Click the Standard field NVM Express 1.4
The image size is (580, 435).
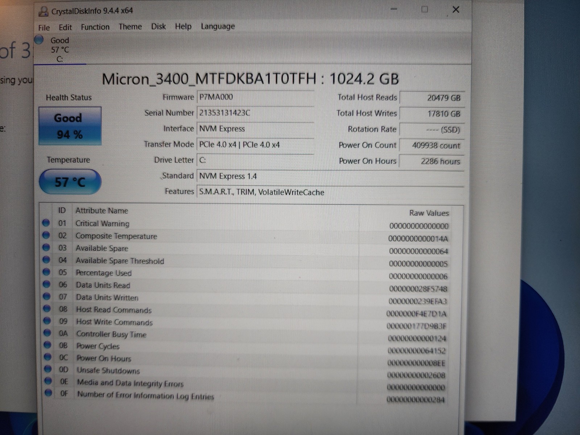[x=330, y=176]
